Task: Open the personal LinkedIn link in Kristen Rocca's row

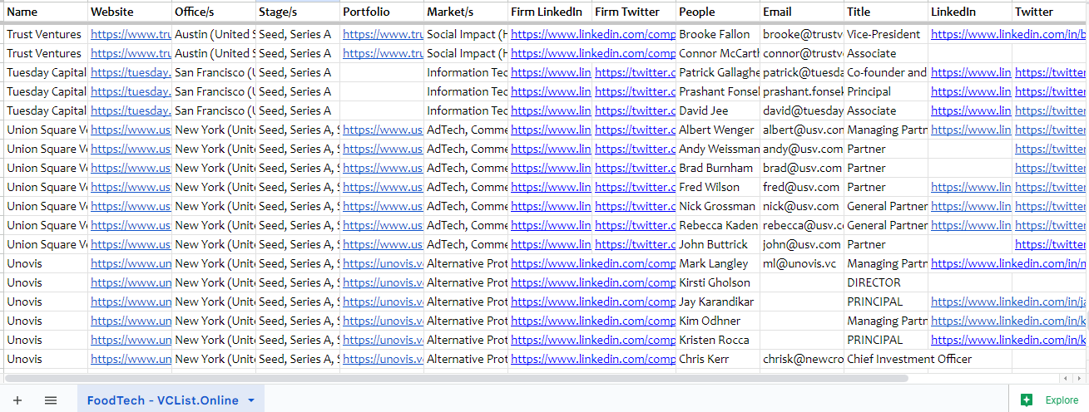Action: pyautogui.click(x=1008, y=340)
